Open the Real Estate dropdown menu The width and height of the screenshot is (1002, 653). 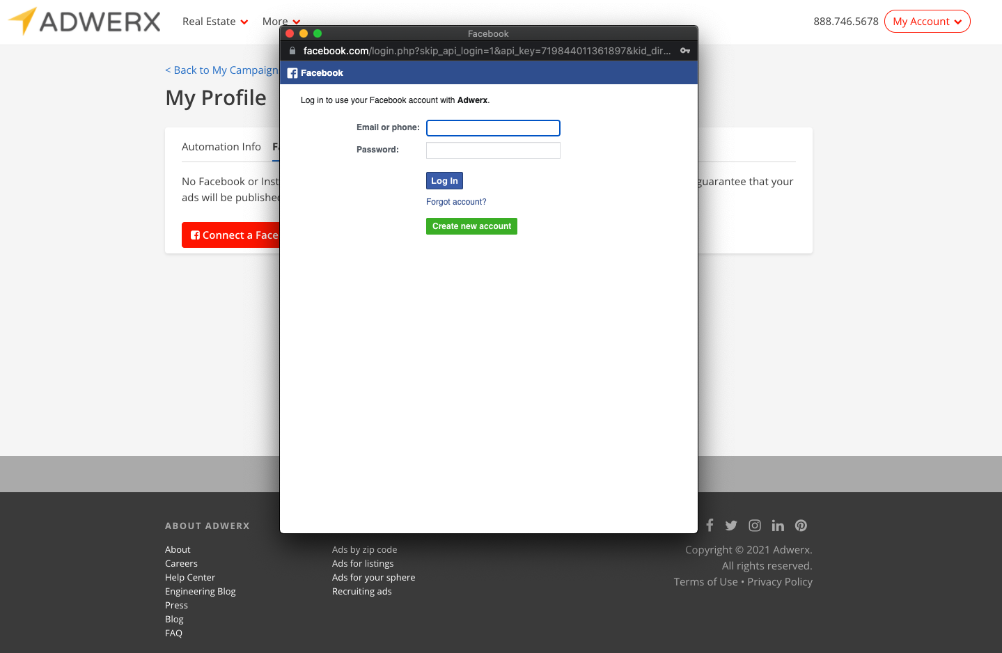point(215,22)
